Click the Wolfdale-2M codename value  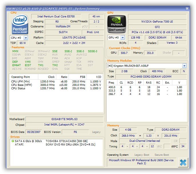[x=63, y=27]
